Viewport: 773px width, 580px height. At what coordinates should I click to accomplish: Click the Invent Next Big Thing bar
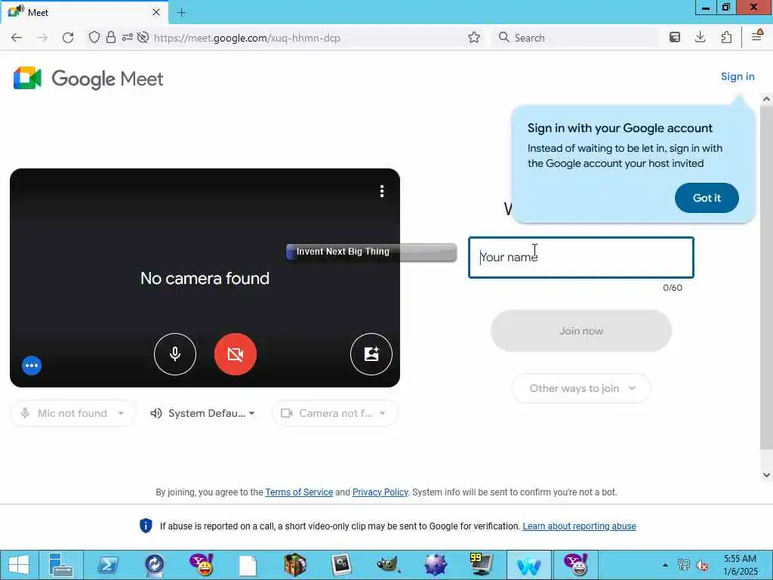[371, 252]
